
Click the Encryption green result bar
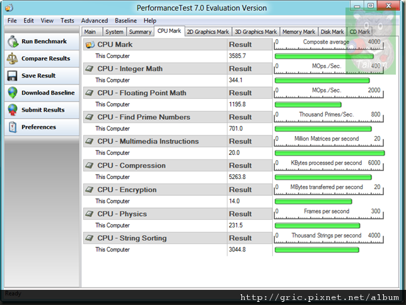click(x=313, y=201)
